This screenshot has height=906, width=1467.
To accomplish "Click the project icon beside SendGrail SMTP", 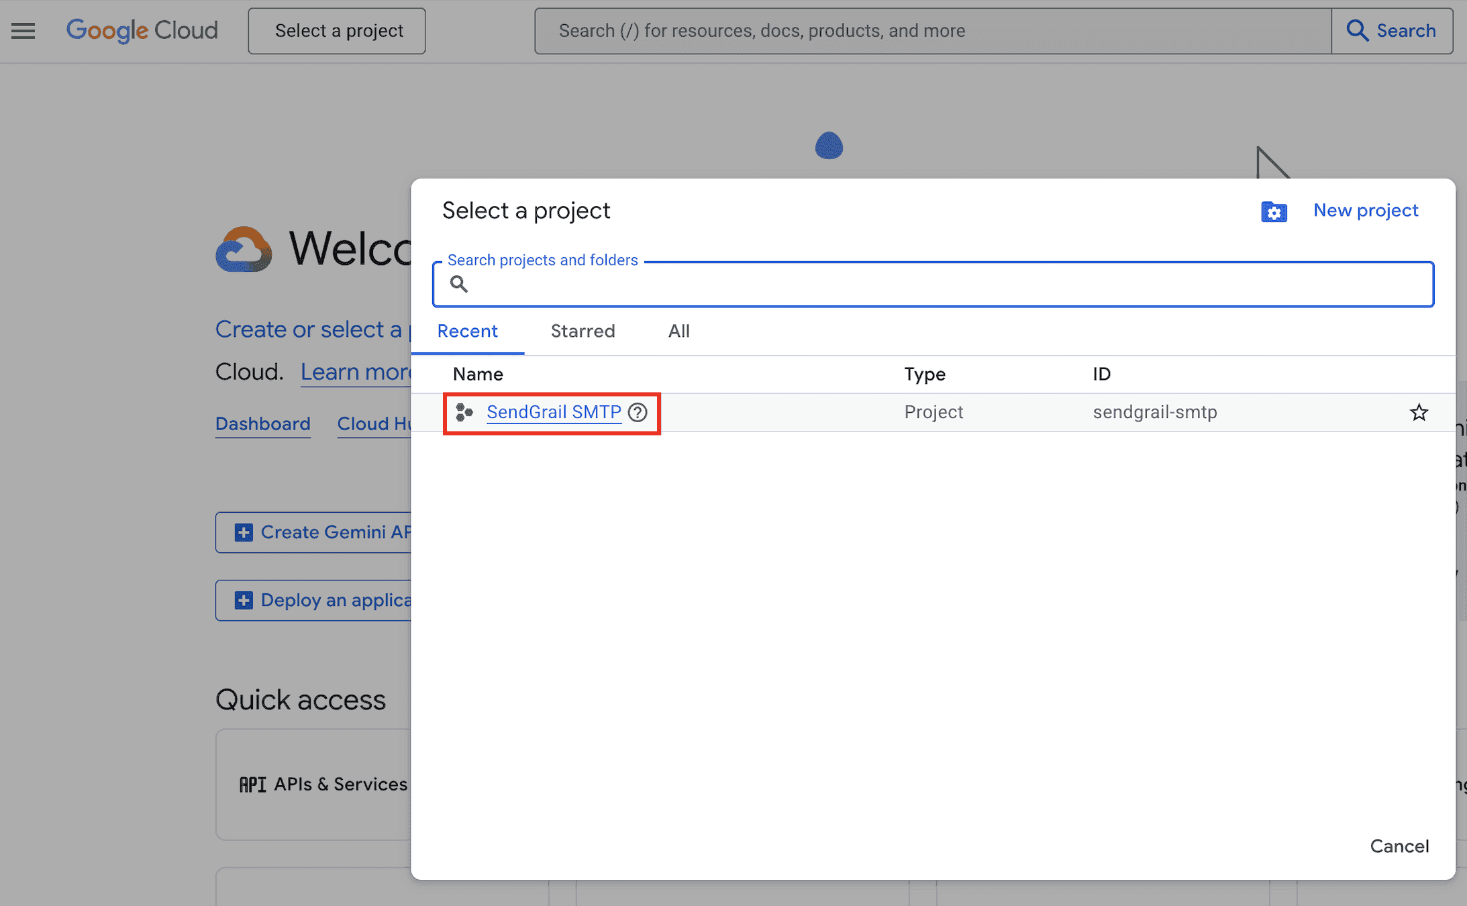I will point(464,412).
